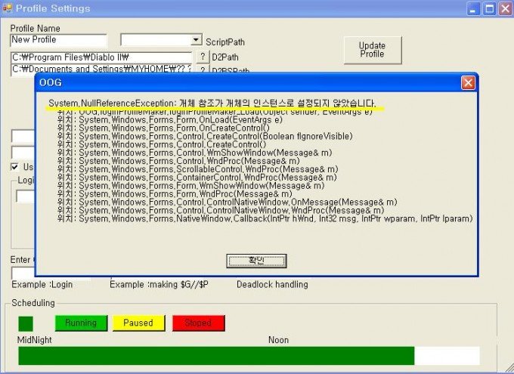Image resolution: width=514 pixels, height=374 pixels.
Task: Click the window resize grip corner
Action: pos(509,368)
